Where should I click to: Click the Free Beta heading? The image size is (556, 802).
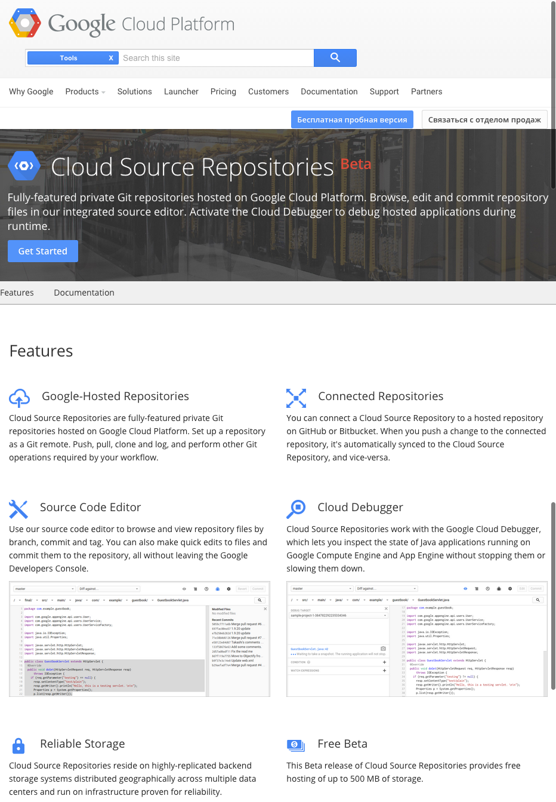click(x=342, y=743)
